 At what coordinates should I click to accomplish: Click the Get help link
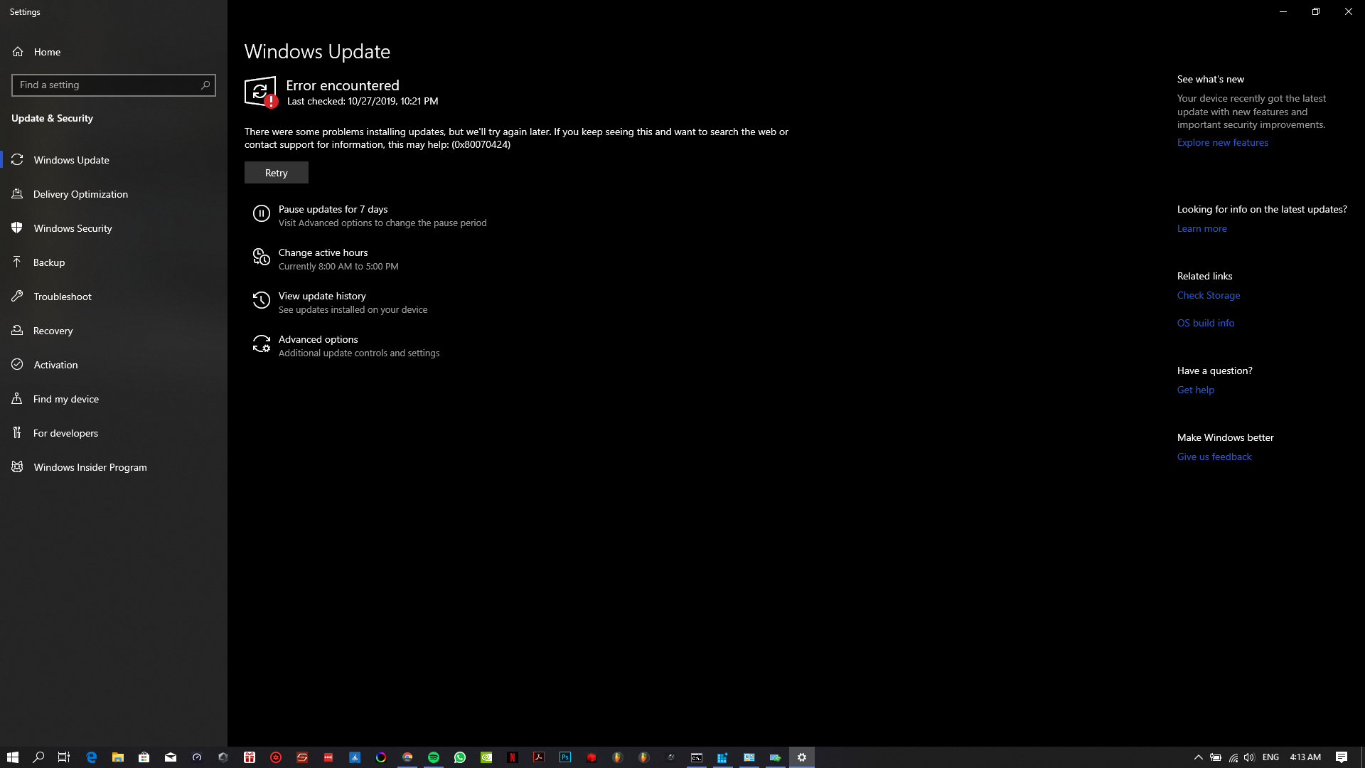tap(1196, 390)
